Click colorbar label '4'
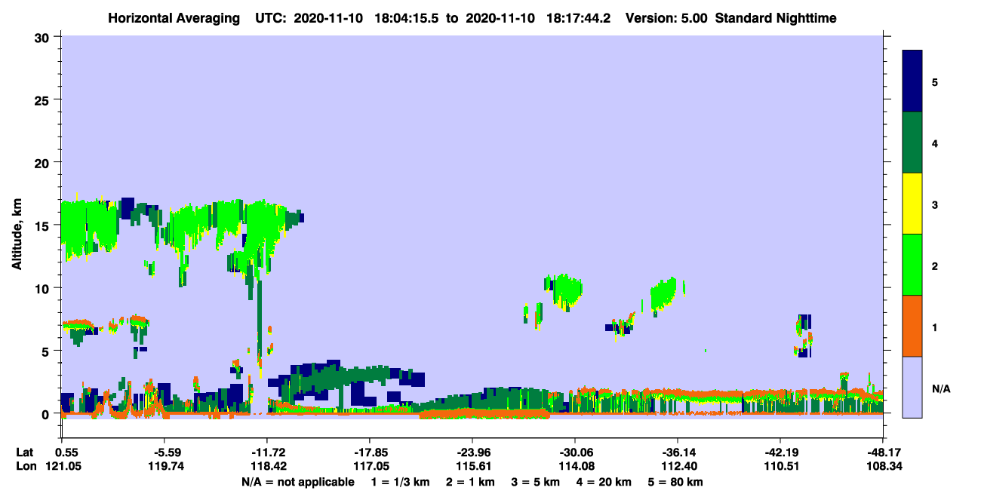 [x=934, y=143]
